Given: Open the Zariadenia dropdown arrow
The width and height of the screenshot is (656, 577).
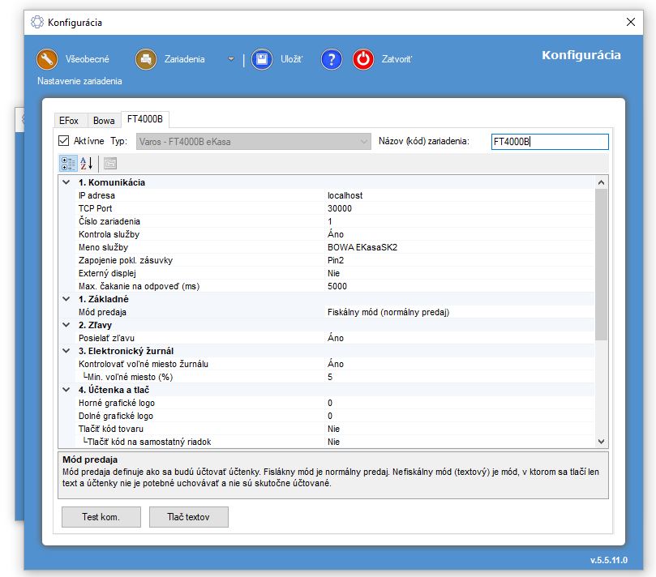Looking at the screenshot, I should [230, 59].
